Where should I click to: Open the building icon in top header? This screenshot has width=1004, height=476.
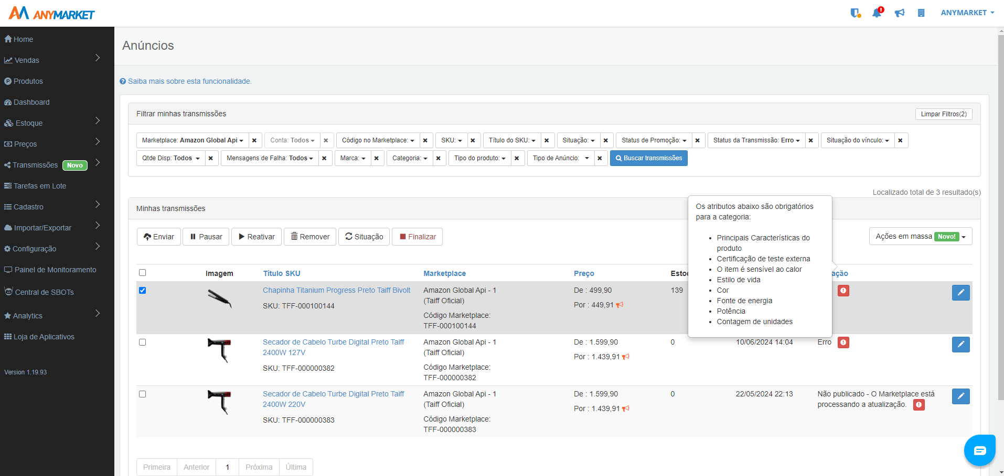[x=921, y=13]
